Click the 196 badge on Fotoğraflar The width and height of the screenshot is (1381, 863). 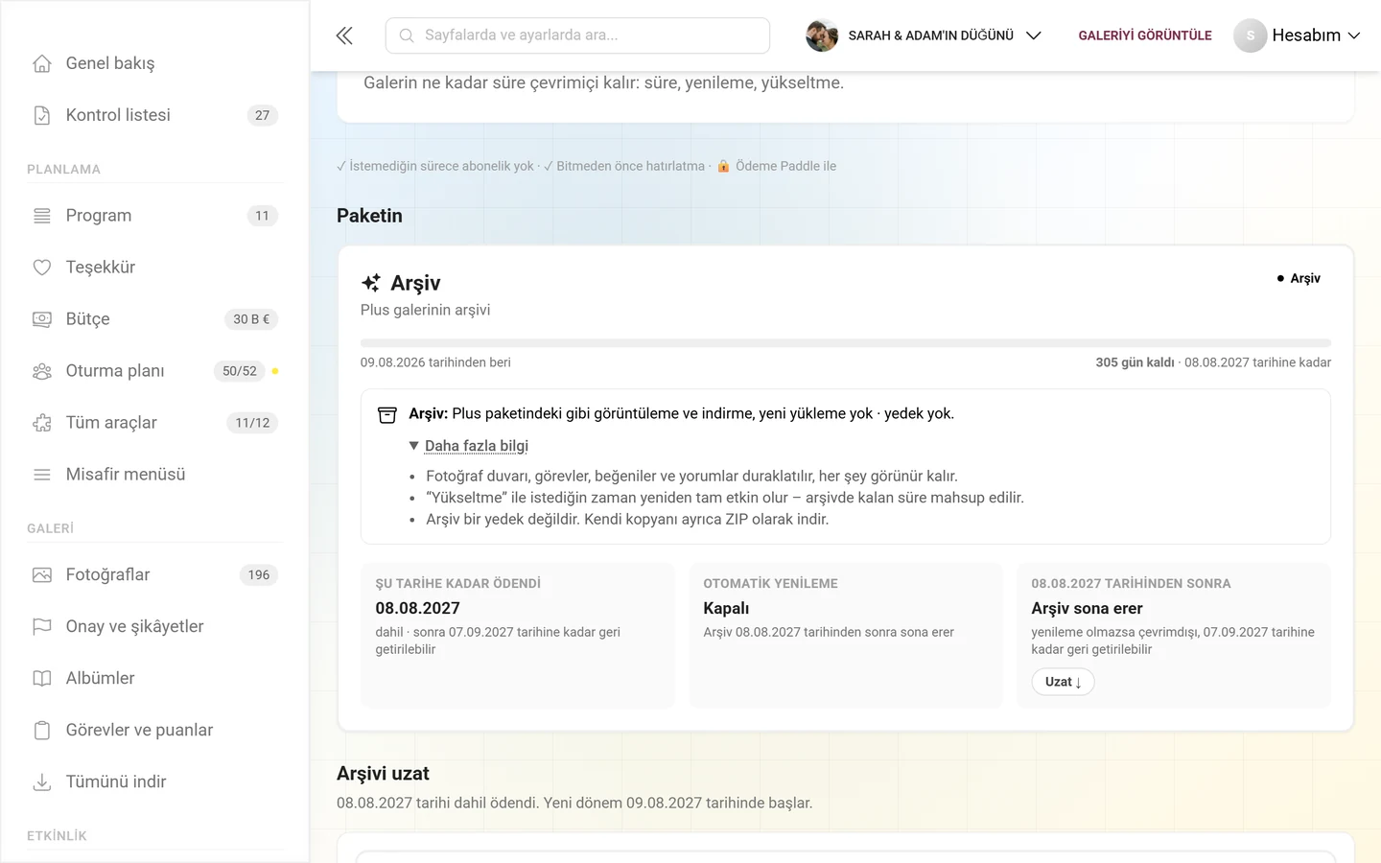pyautogui.click(x=259, y=575)
